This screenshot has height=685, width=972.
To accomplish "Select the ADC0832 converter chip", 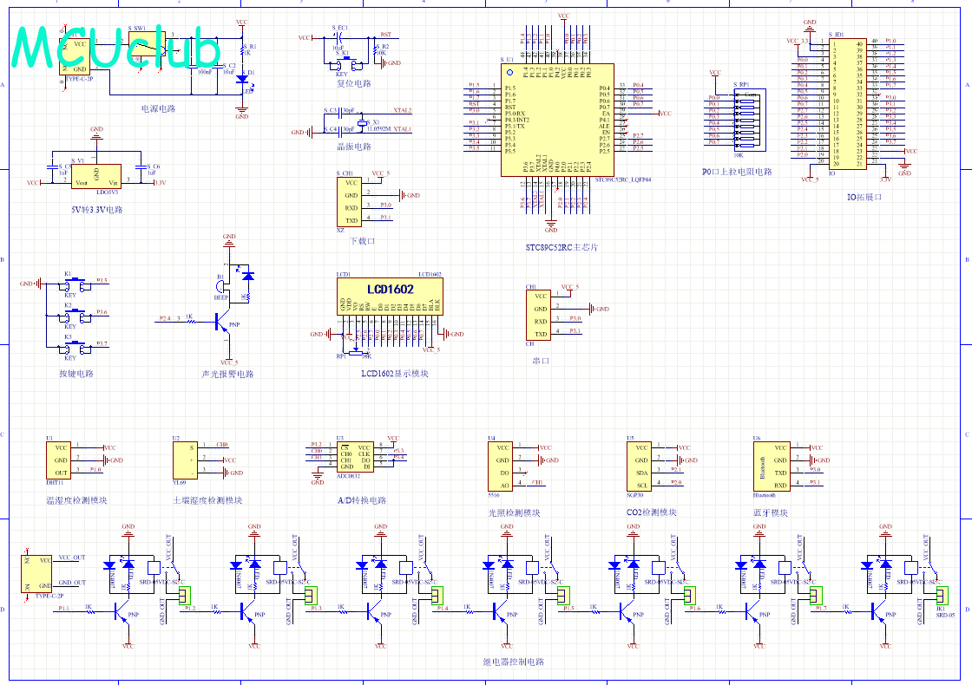I will coord(356,456).
